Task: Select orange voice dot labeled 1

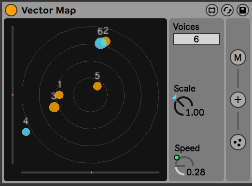Action: [x=59, y=95]
